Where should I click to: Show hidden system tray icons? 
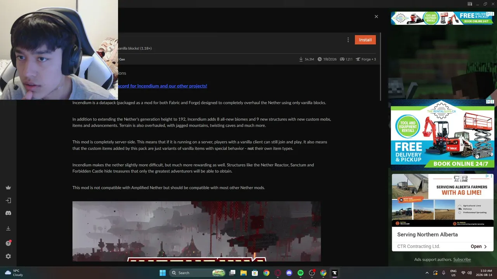click(x=427, y=273)
